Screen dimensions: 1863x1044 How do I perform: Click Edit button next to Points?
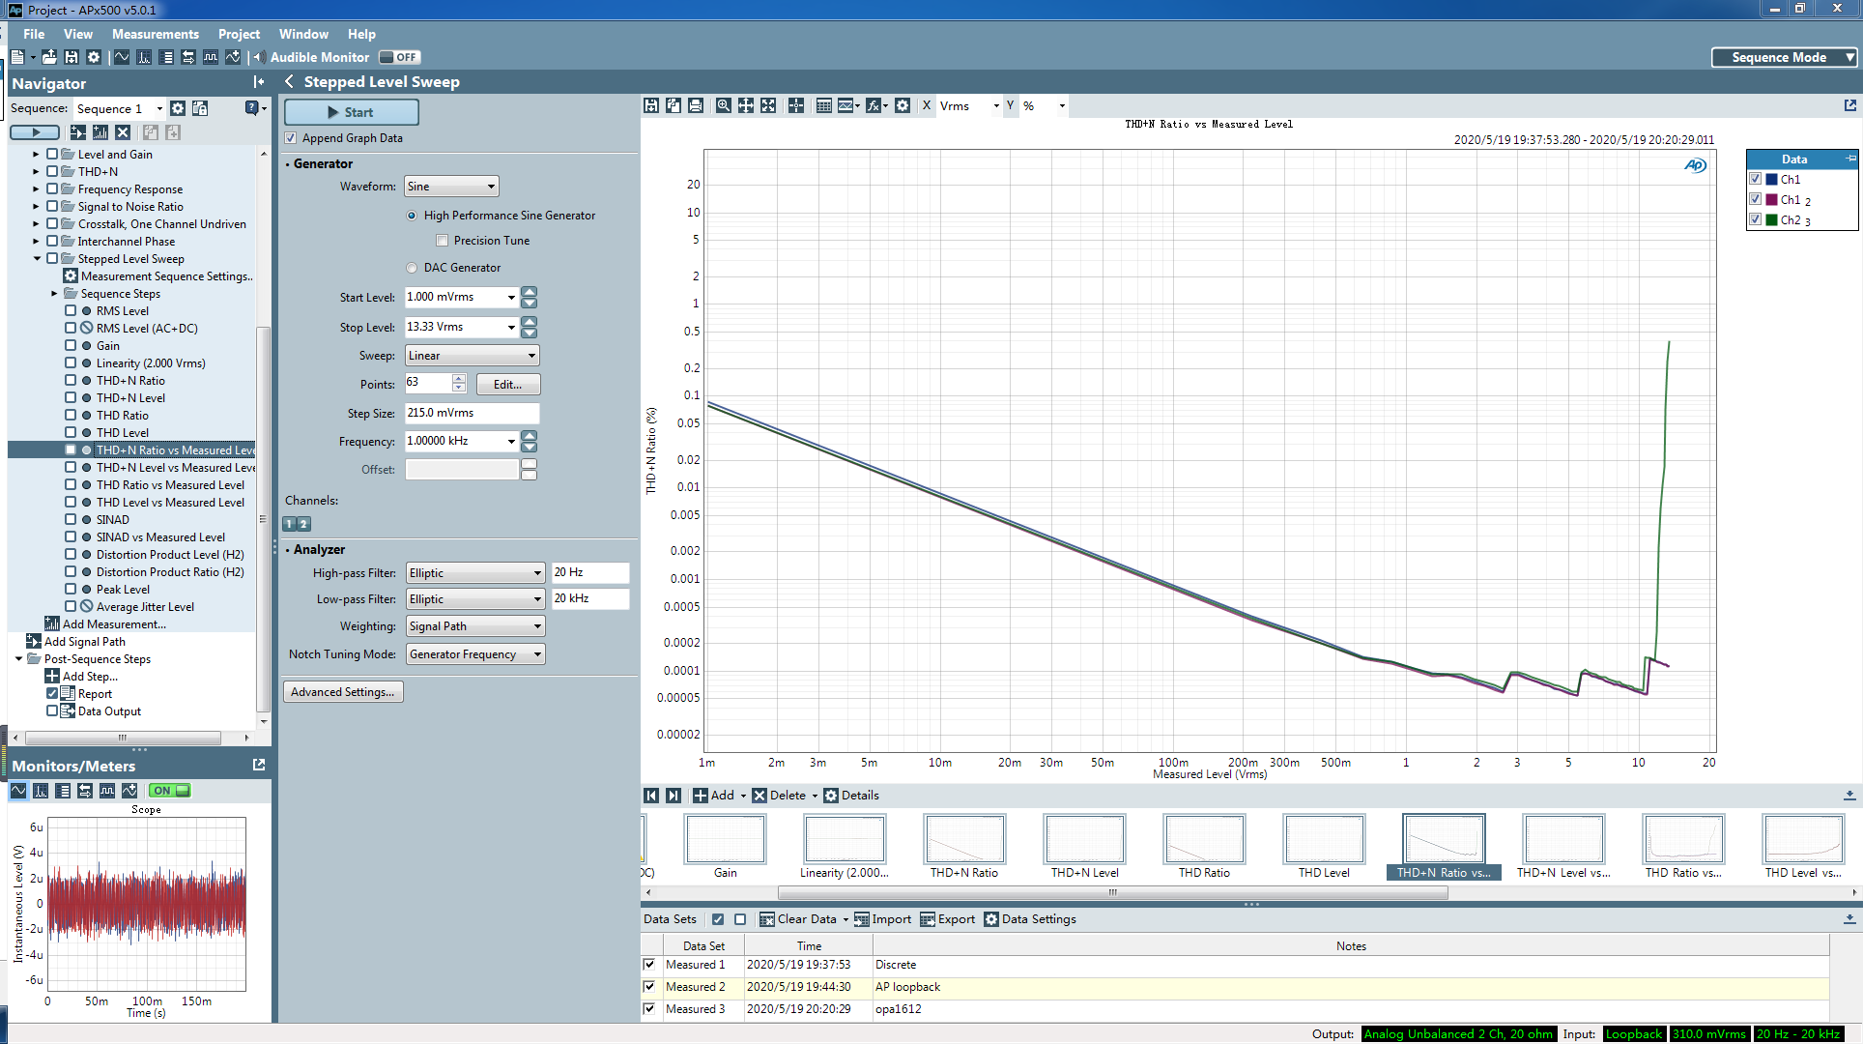pos(508,385)
